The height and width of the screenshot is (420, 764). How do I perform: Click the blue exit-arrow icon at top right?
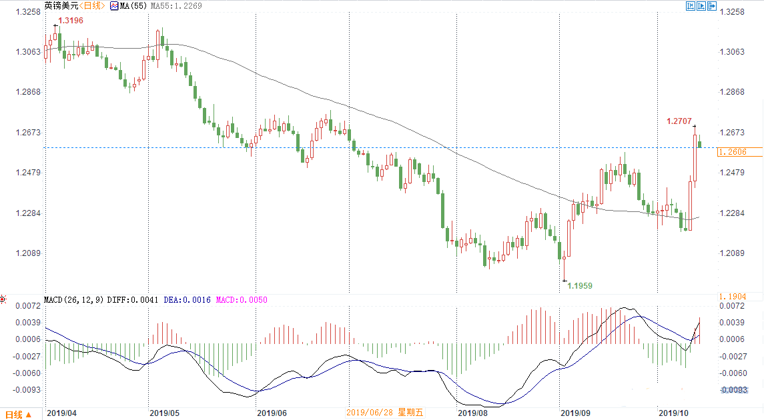pos(712,6)
